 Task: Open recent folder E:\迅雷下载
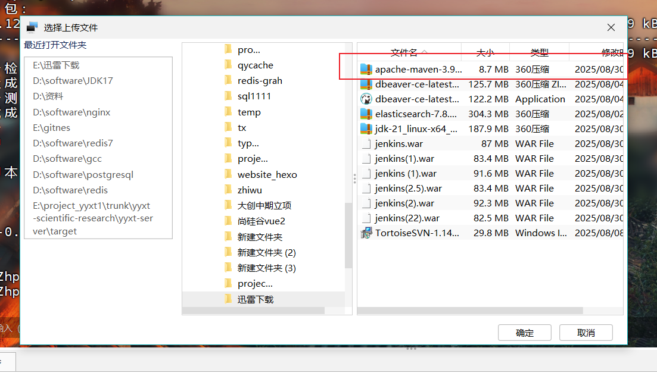click(x=56, y=65)
